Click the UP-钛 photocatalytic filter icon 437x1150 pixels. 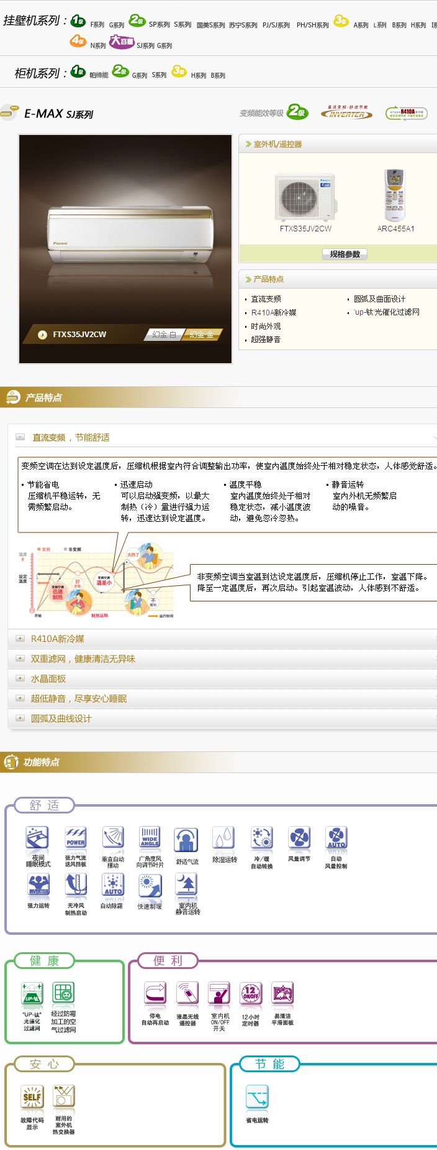(32, 994)
